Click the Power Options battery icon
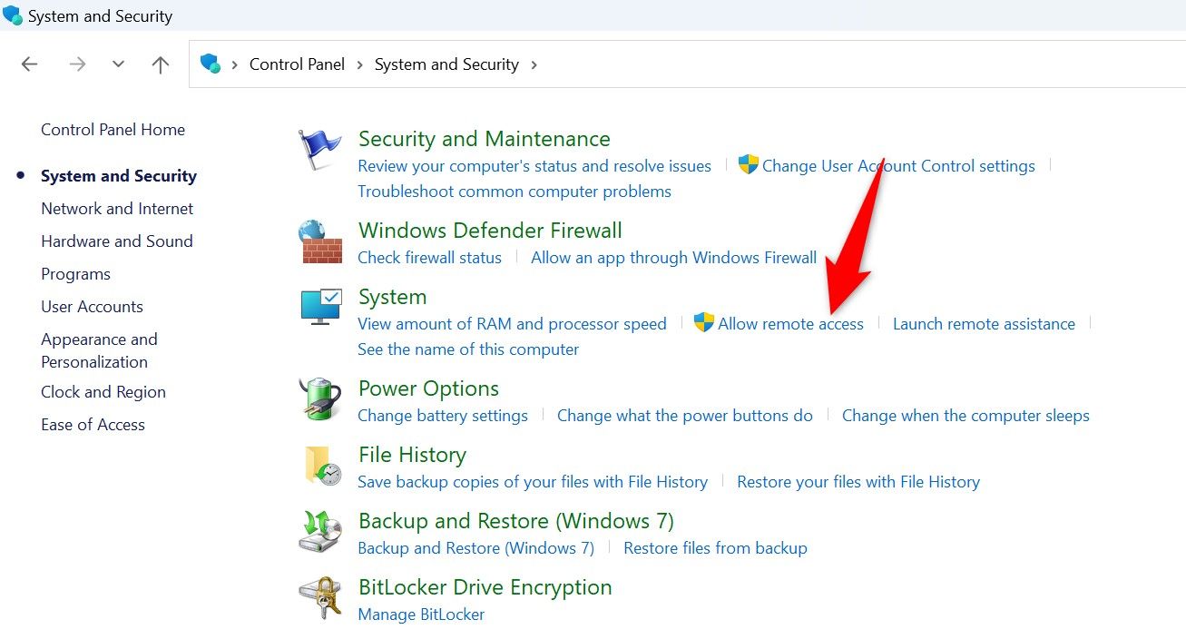This screenshot has width=1186, height=639. point(320,399)
